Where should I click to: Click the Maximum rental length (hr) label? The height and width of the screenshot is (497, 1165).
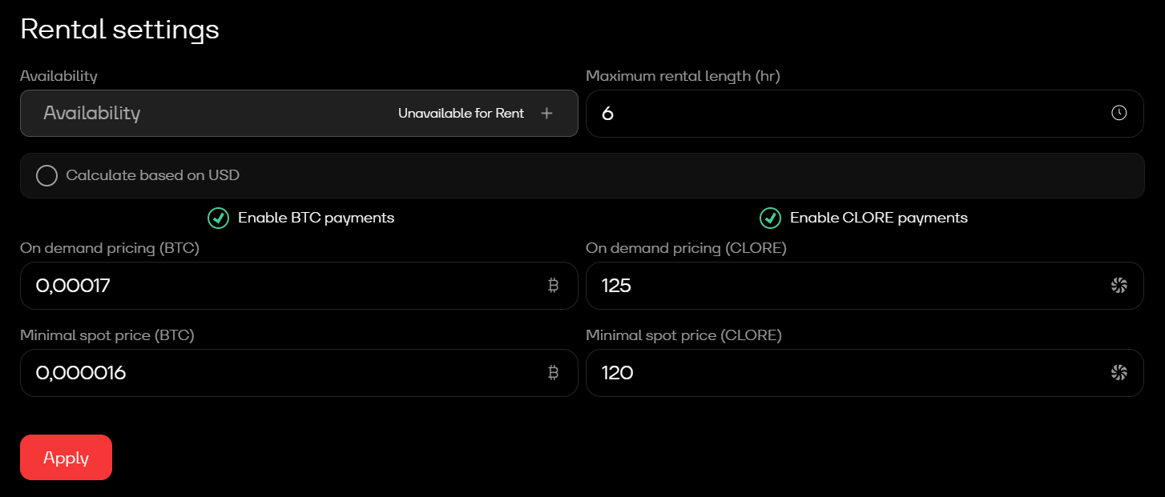(683, 76)
